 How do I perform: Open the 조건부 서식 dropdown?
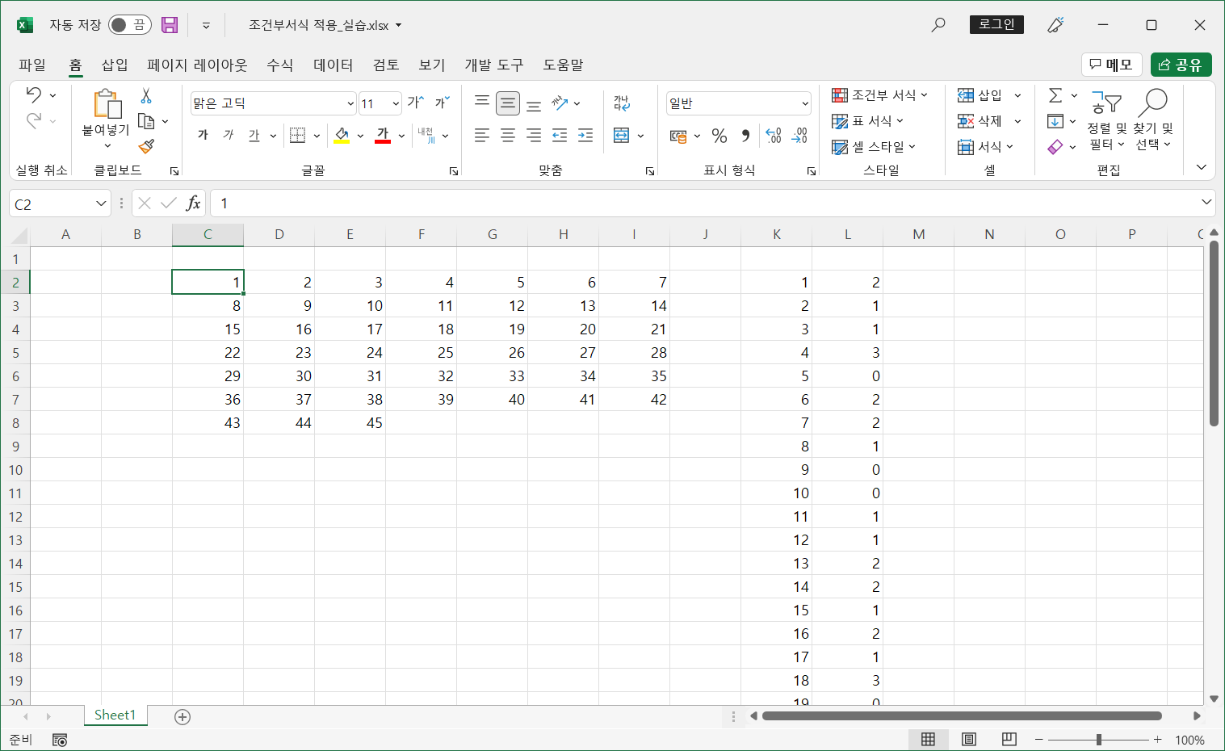point(880,95)
